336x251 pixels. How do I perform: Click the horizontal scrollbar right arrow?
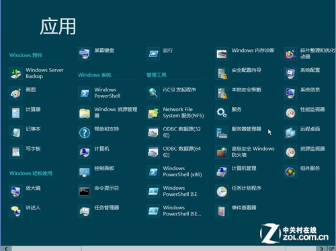322,248
